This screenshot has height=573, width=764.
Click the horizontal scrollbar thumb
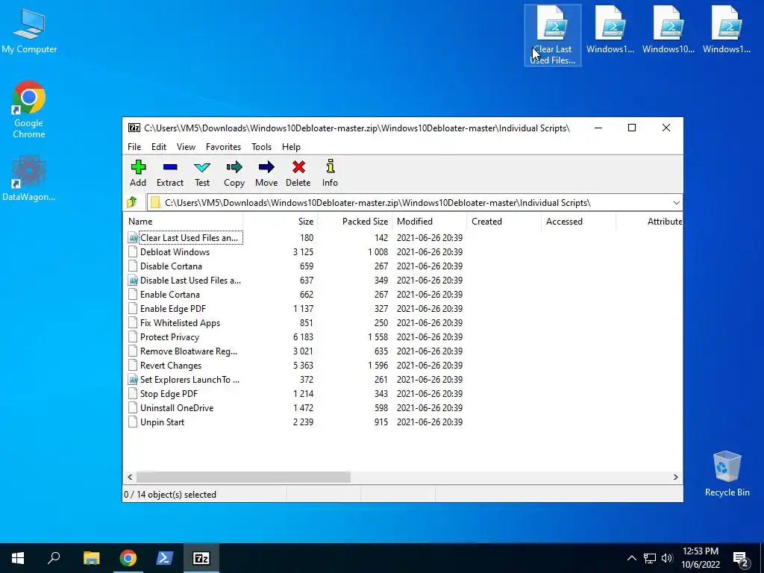pyautogui.click(x=243, y=477)
